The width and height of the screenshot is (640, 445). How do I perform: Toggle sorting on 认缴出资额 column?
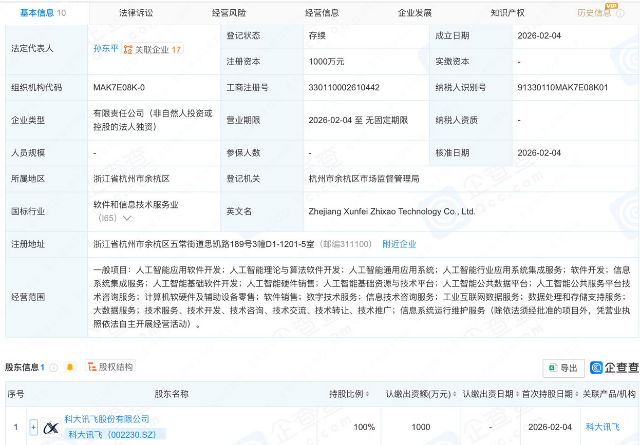[454, 394]
